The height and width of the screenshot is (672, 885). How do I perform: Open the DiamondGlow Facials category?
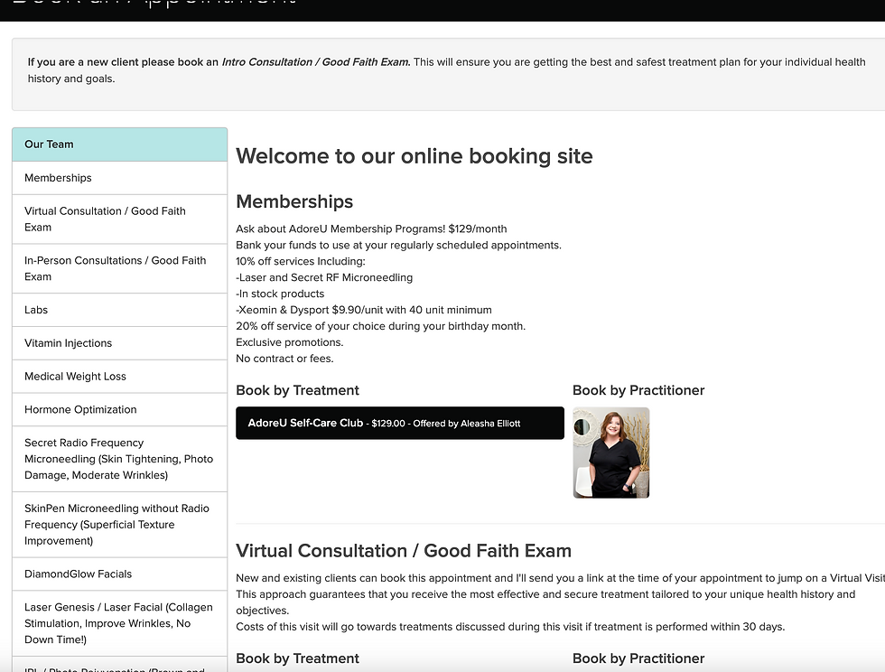(119, 574)
